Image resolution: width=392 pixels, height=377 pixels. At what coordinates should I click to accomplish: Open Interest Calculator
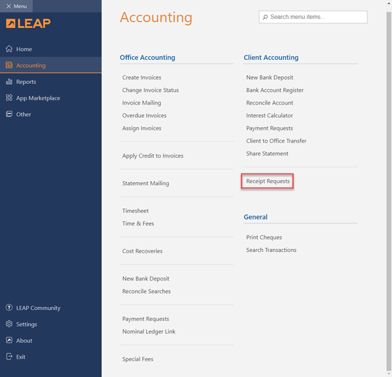point(269,115)
